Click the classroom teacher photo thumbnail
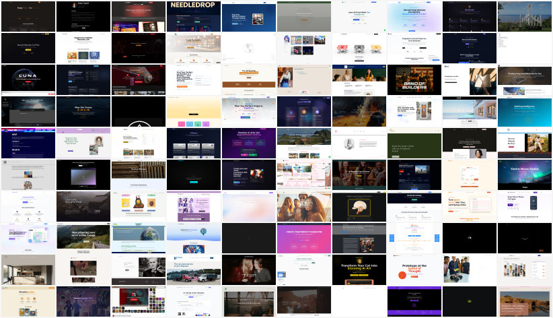Screen dimensions: 553x318 tap(359, 79)
